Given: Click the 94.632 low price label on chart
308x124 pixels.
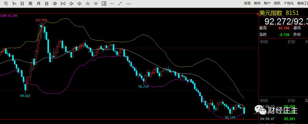Looking at the screenshot, I should [25, 96].
